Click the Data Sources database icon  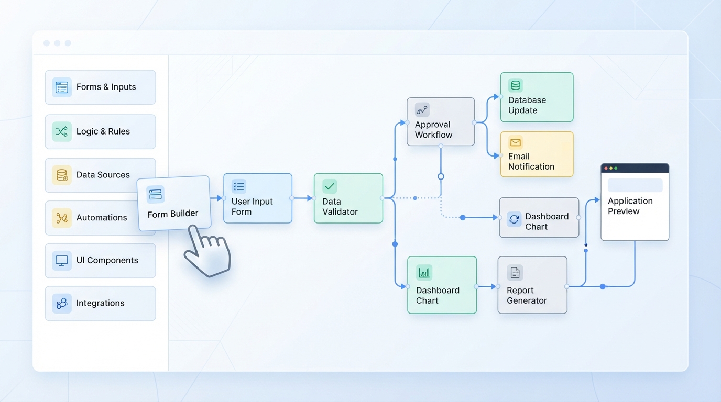coord(62,175)
